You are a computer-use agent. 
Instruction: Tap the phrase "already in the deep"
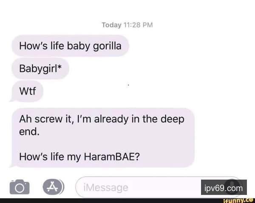pyautogui.click(x=139, y=119)
